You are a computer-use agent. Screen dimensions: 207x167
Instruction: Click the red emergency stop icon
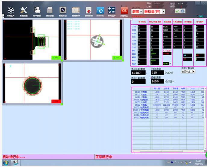click(124, 10)
